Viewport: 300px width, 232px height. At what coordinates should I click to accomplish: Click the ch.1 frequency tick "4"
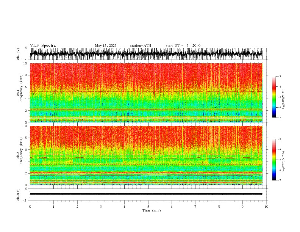26,99
